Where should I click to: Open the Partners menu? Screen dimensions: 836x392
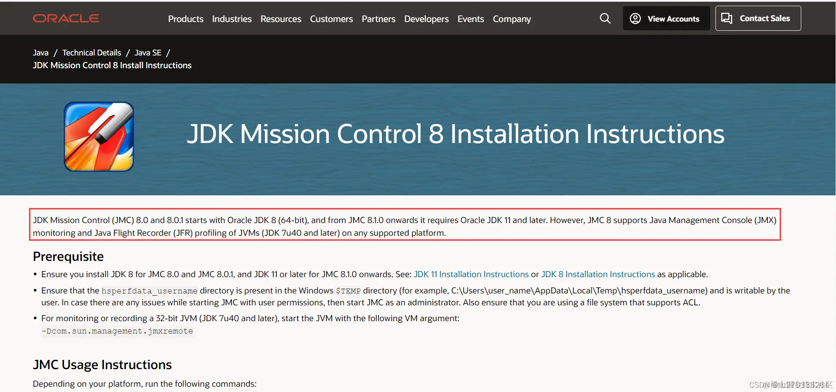(378, 19)
